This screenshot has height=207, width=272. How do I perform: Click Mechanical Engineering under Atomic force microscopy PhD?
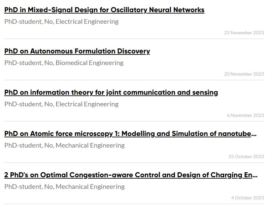(x=90, y=146)
